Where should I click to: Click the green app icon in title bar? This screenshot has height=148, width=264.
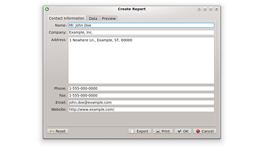(47, 9)
